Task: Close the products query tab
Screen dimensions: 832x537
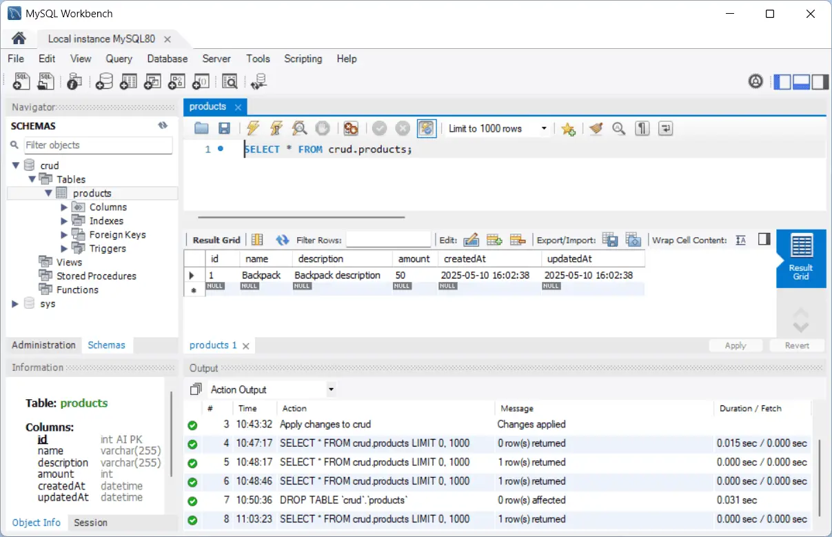Action: click(x=238, y=107)
